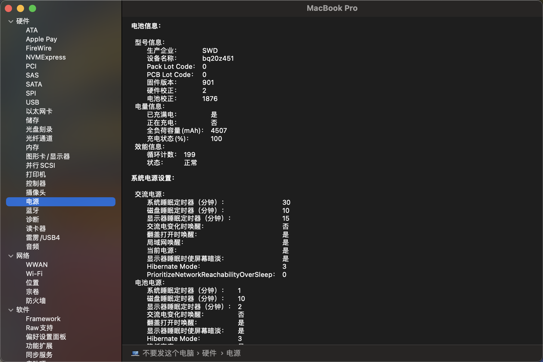
Task: Open 蓝牙 information
Action: point(32,211)
